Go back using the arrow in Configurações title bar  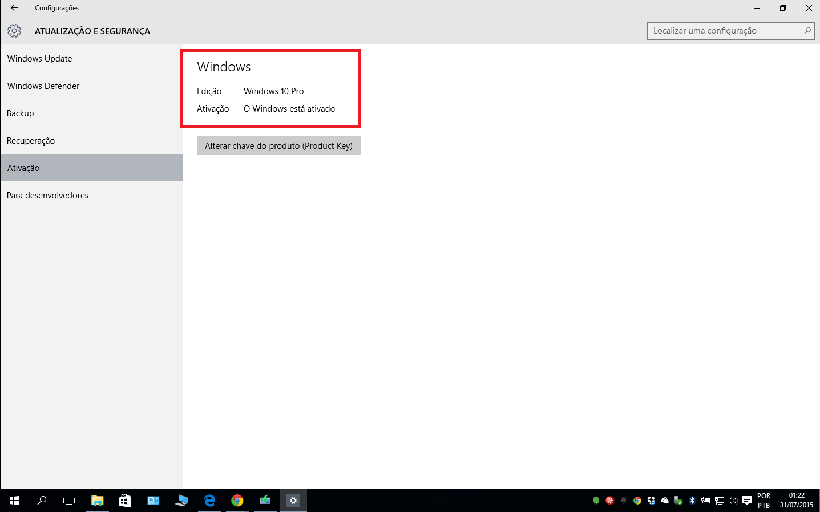coord(14,8)
